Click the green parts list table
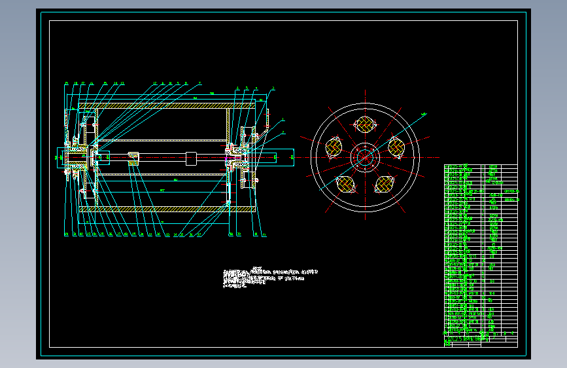 [481, 249]
